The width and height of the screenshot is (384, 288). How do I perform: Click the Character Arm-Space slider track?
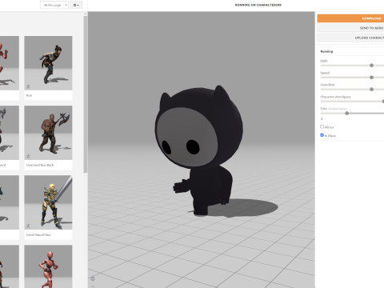[352, 102]
